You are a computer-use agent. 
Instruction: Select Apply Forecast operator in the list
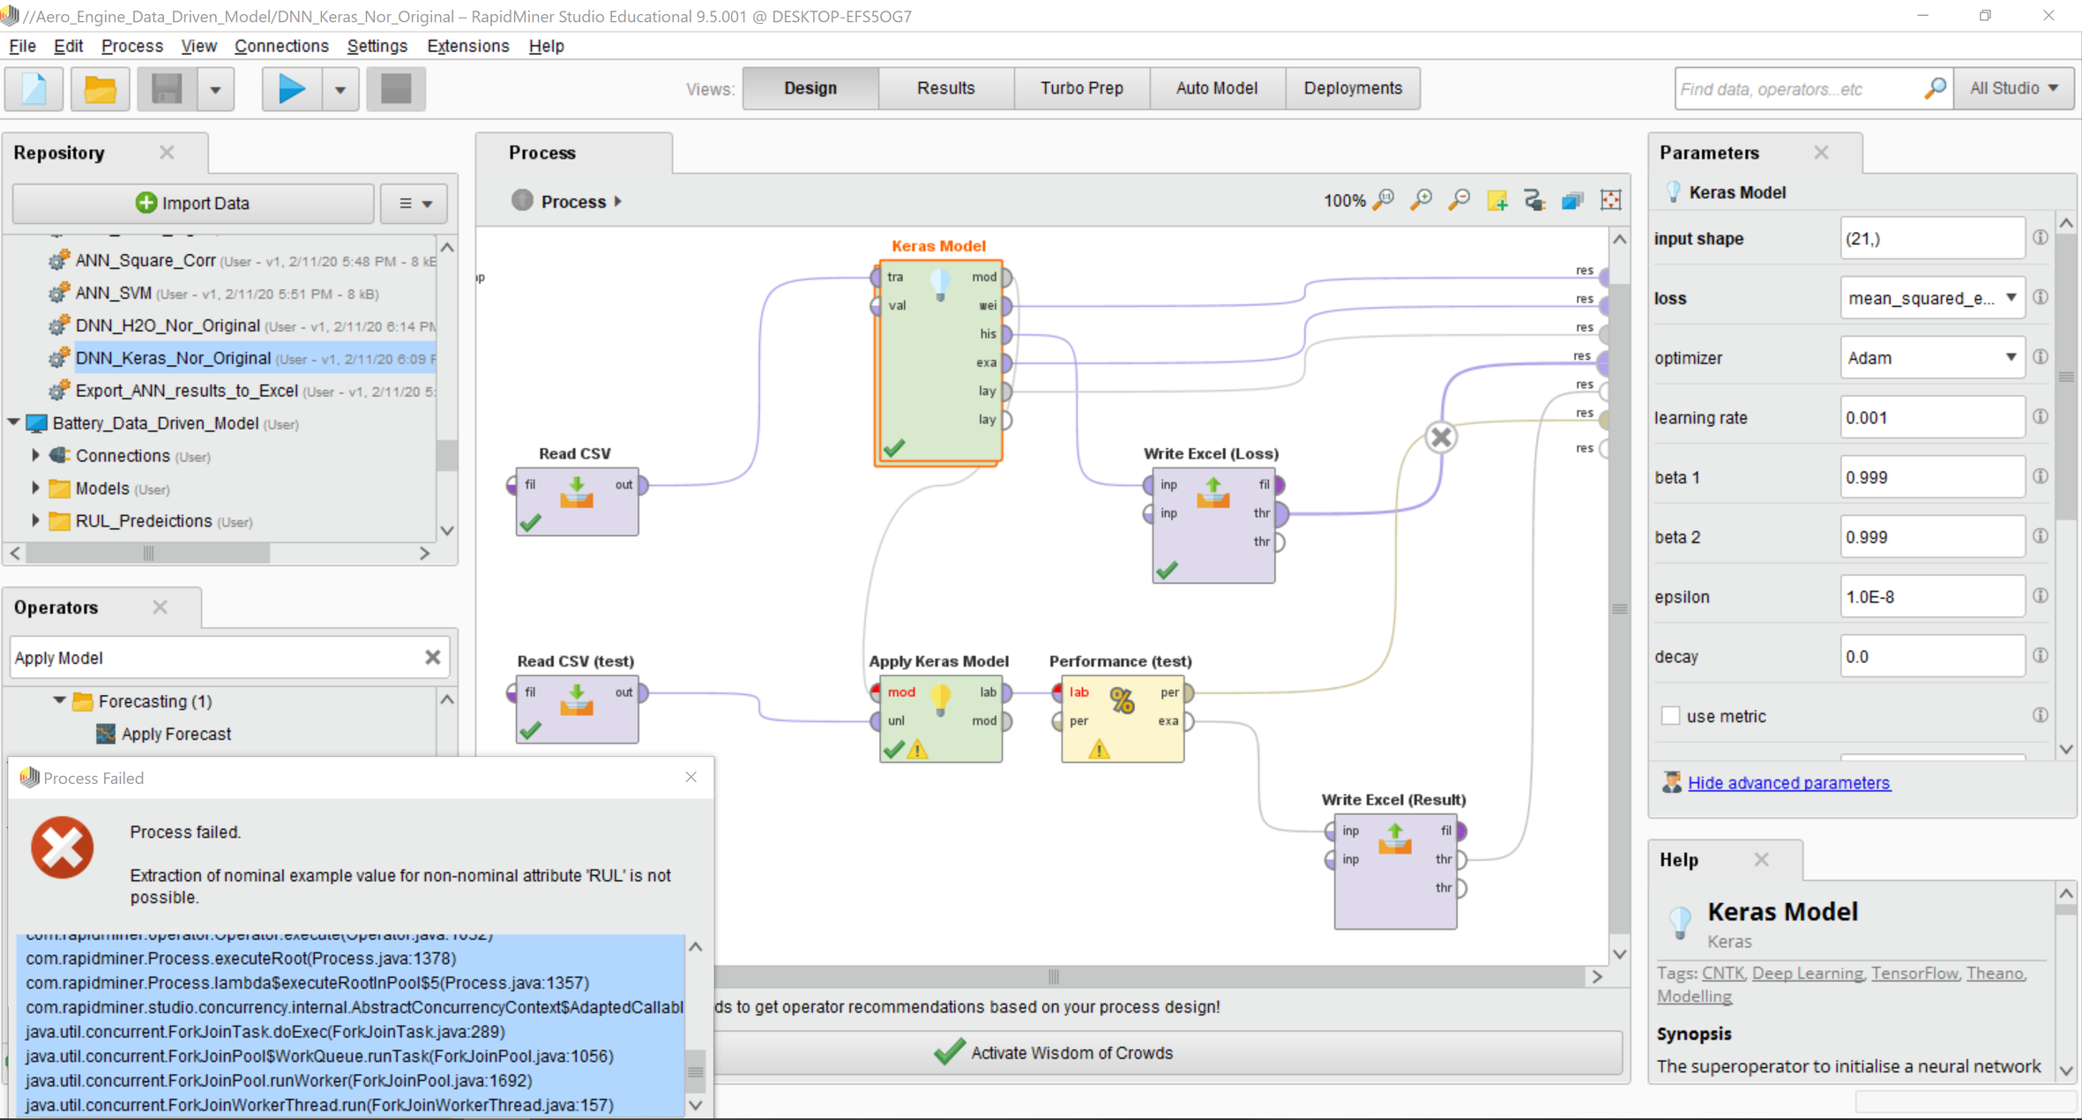pos(176,734)
